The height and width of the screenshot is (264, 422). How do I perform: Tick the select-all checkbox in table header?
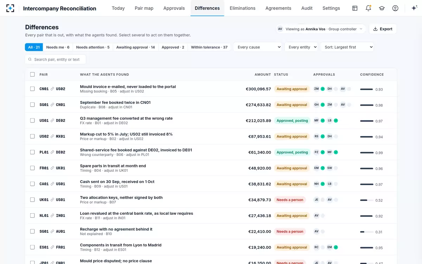(32, 74)
